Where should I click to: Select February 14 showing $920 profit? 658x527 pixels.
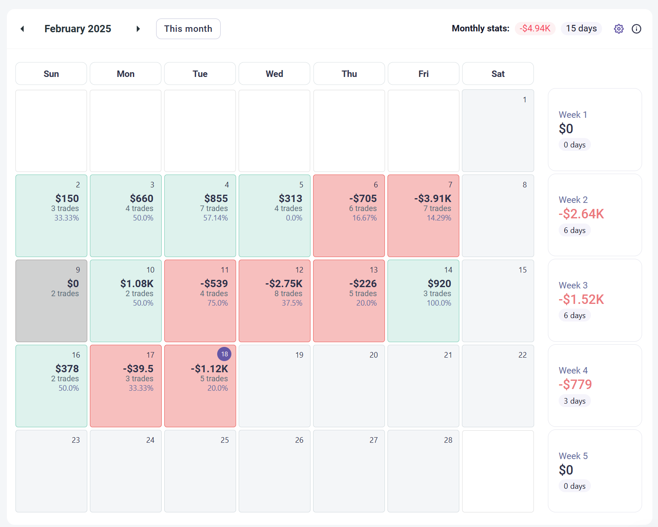pyautogui.click(x=423, y=300)
